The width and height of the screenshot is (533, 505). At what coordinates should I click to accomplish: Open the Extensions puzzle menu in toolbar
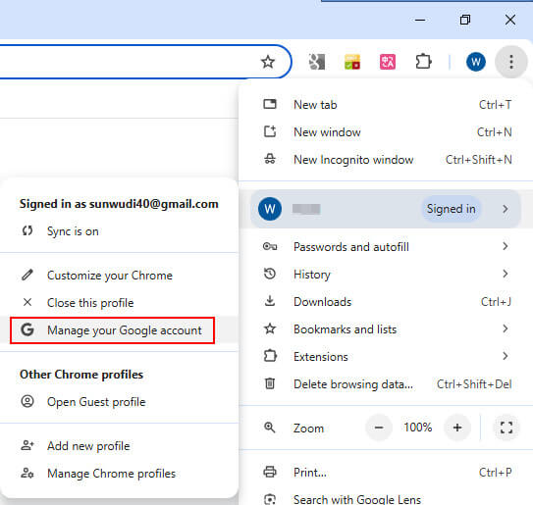click(x=423, y=62)
